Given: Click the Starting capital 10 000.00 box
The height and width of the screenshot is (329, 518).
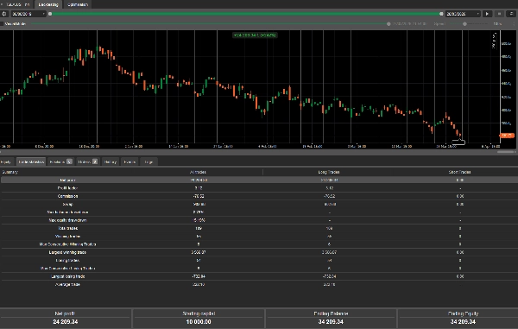Looking at the screenshot, I should pyautogui.click(x=199, y=318).
